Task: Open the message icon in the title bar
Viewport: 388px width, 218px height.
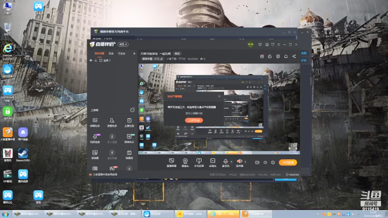Action: (x=260, y=45)
